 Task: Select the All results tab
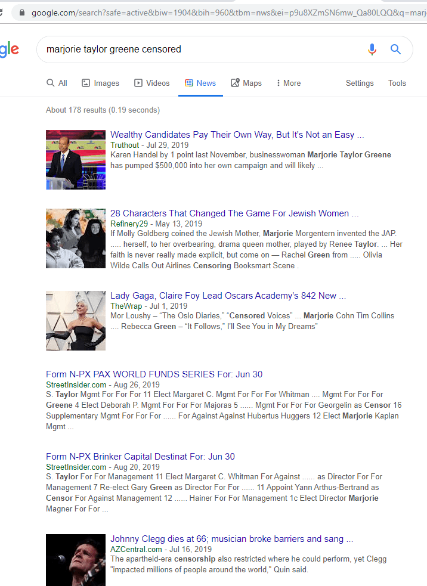[57, 83]
